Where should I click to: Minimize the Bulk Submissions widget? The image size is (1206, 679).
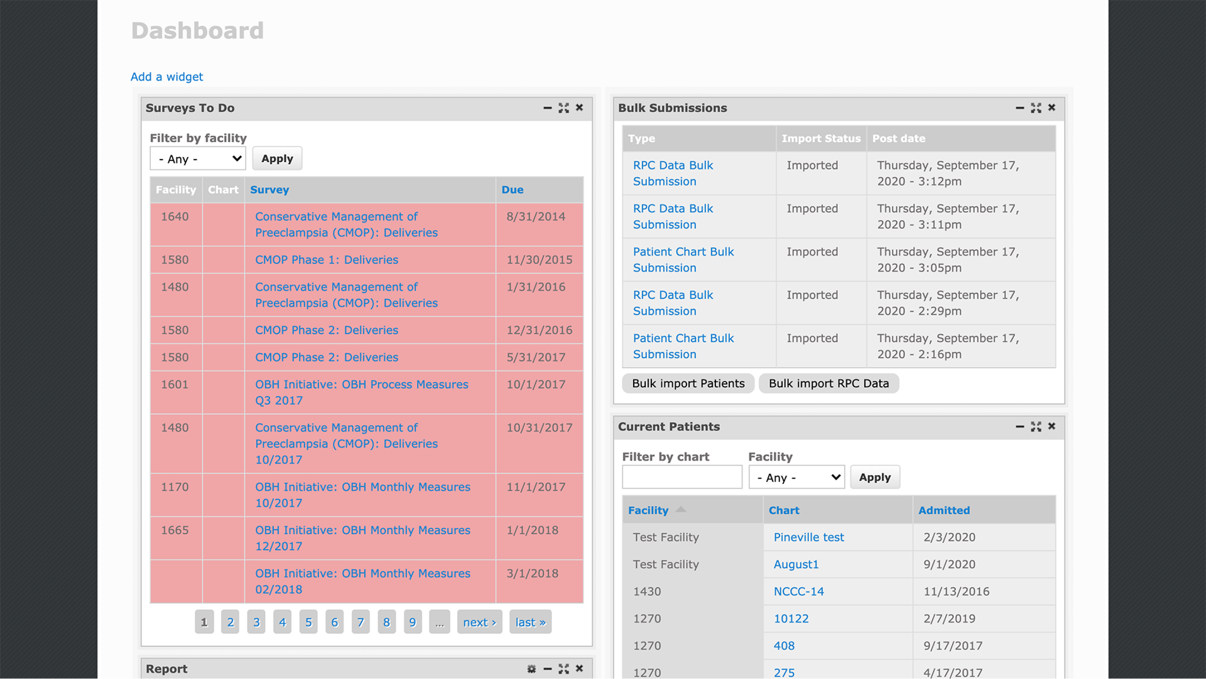coord(1020,108)
